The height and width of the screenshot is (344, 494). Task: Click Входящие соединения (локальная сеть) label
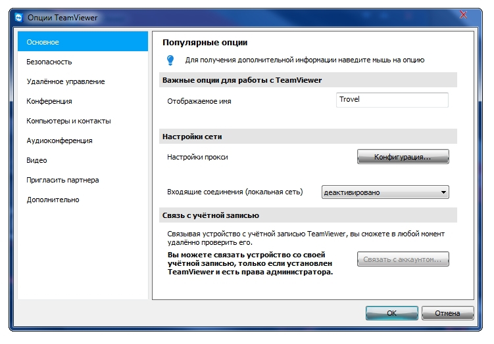(235, 192)
